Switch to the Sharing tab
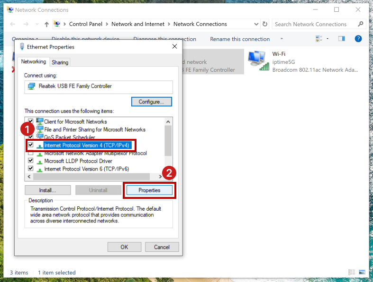 [60, 62]
